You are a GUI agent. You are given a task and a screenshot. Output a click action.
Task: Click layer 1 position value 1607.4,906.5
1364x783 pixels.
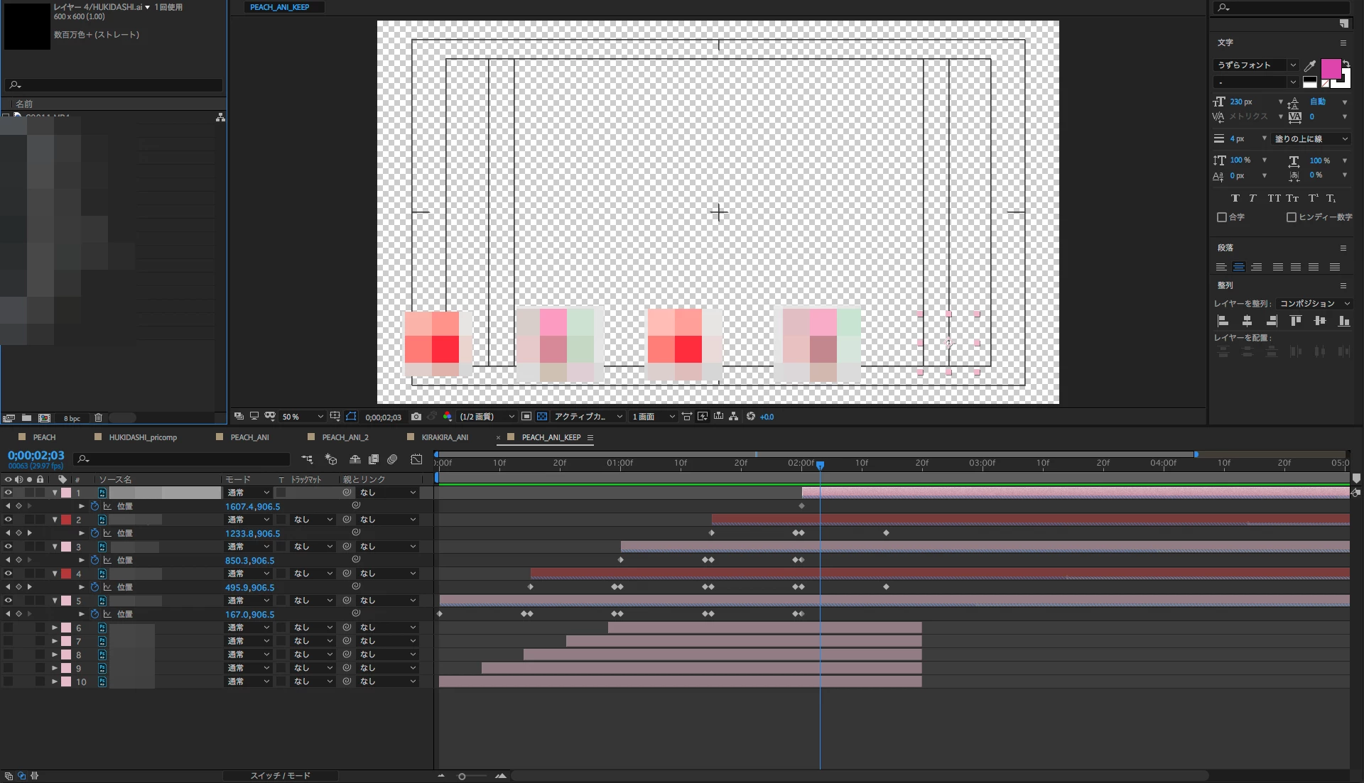point(252,507)
